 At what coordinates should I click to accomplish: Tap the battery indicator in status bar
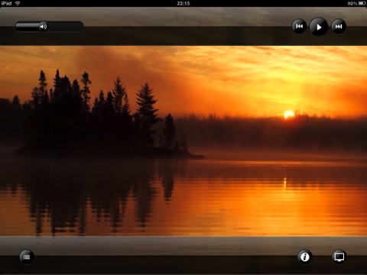[362, 3]
